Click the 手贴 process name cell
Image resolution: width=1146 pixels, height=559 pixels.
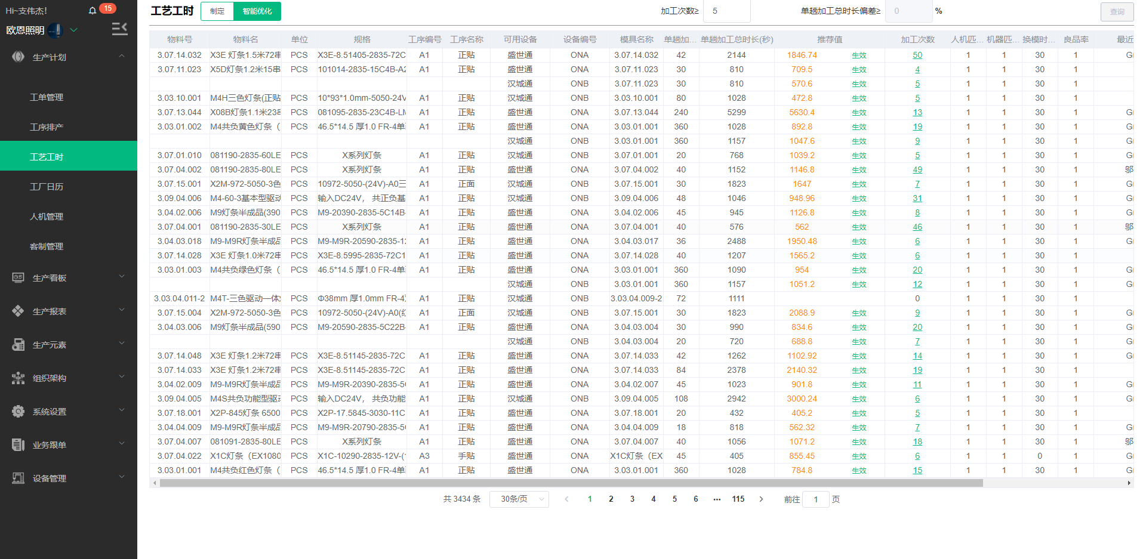tap(466, 456)
